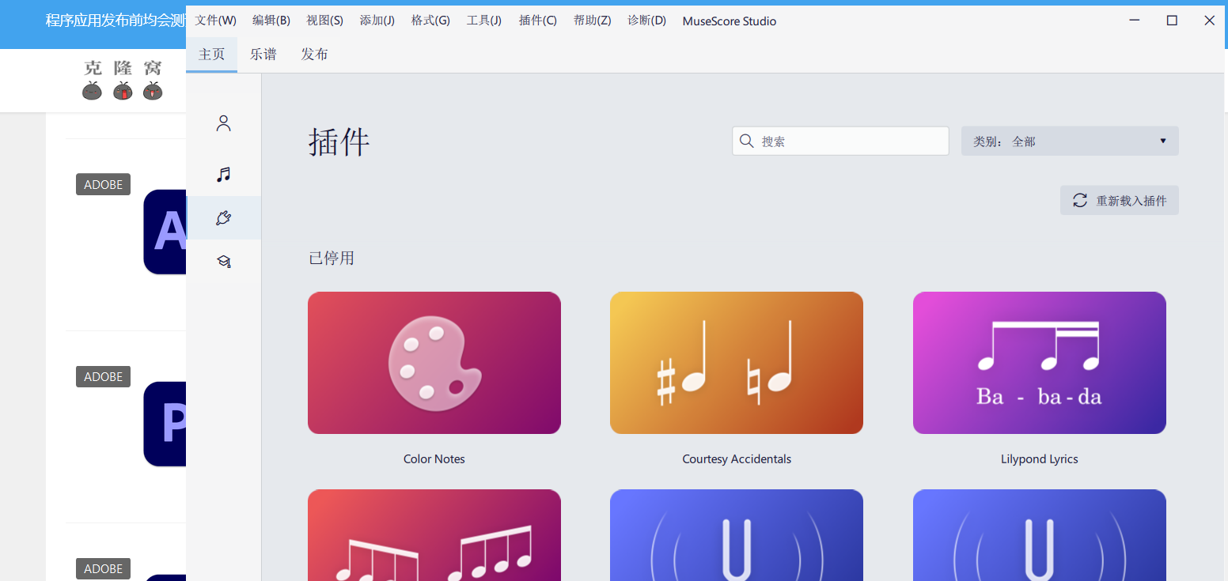The height and width of the screenshot is (581, 1228).
Task: Click the reload arrows icon
Action: tap(1079, 200)
